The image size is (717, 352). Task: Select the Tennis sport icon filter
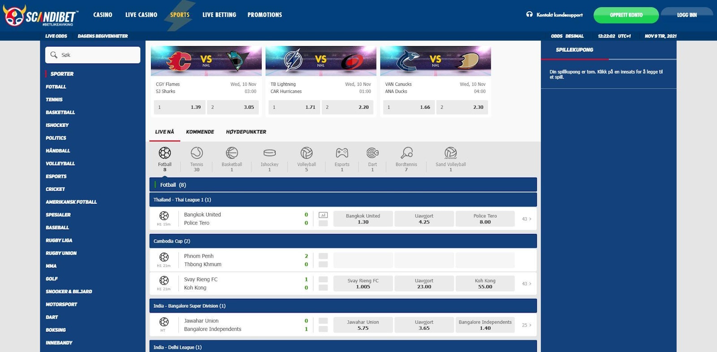(x=197, y=153)
